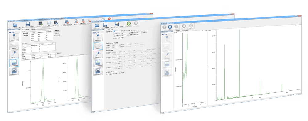308x121 pixels.
Task: Select spectrum scan mode radio button
Action: [132, 30]
